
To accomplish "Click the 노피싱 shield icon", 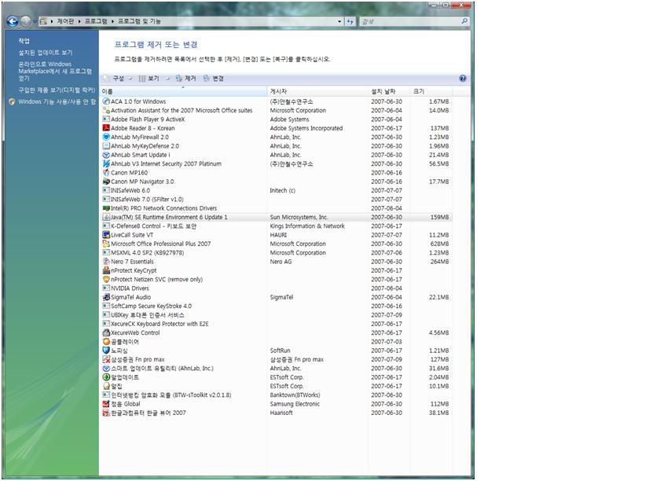I will pyautogui.click(x=106, y=351).
